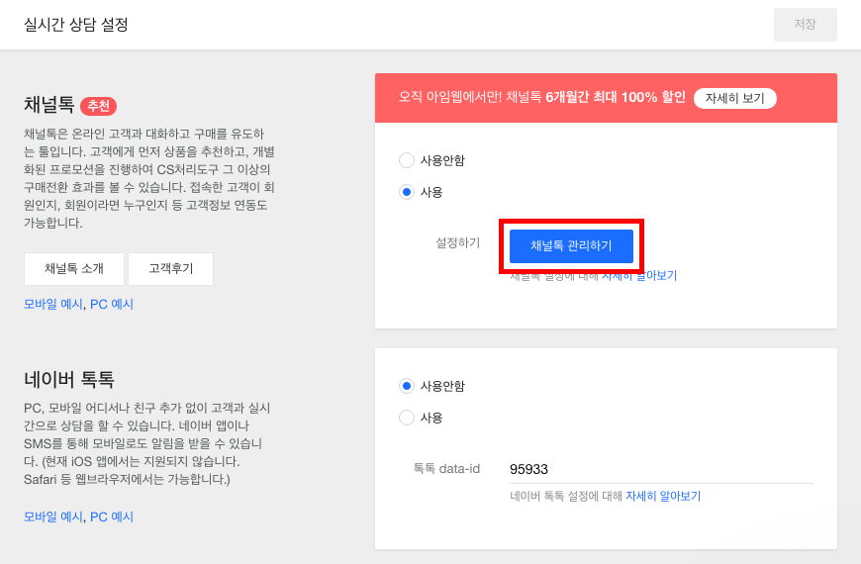This screenshot has width=861, height=564.
Task: Click the 저장 save button
Action: (805, 24)
